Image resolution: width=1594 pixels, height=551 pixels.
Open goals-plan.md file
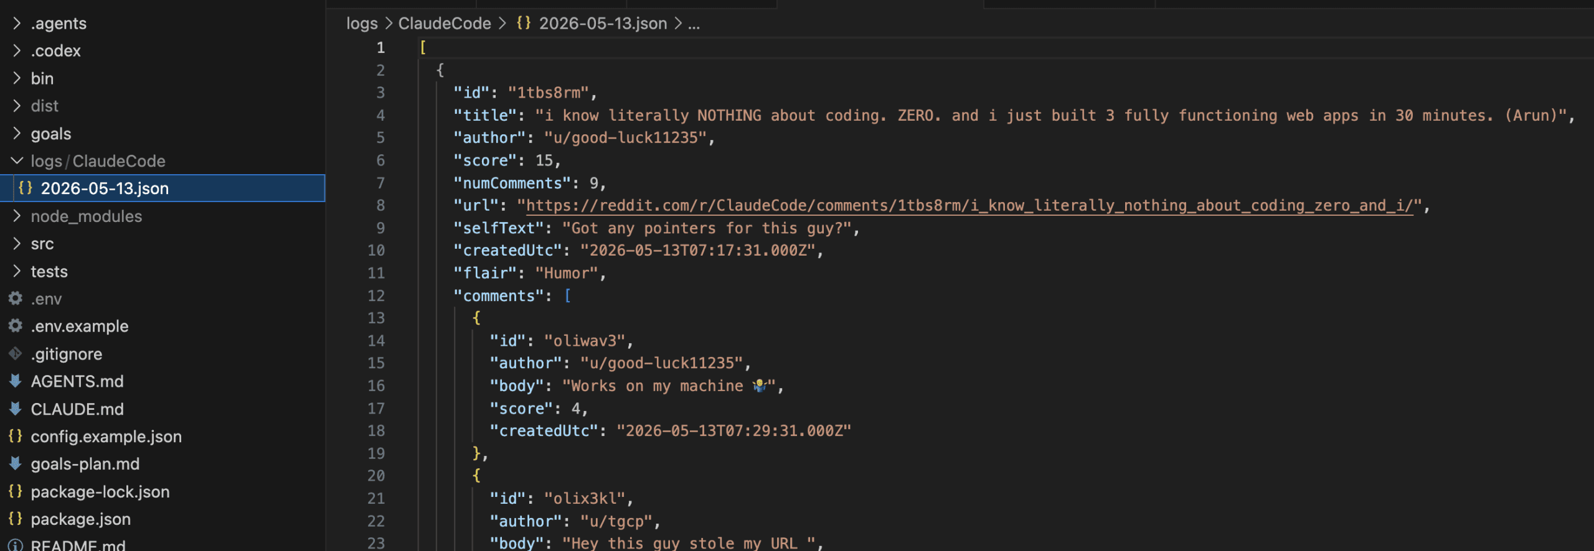pyautogui.click(x=85, y=464)
